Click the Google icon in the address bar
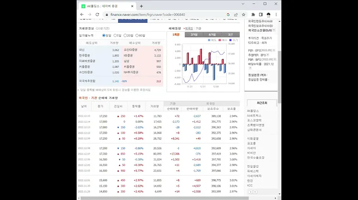Image resolution: width=358 pixels, height=200 pixels. [x=228, y=14]
